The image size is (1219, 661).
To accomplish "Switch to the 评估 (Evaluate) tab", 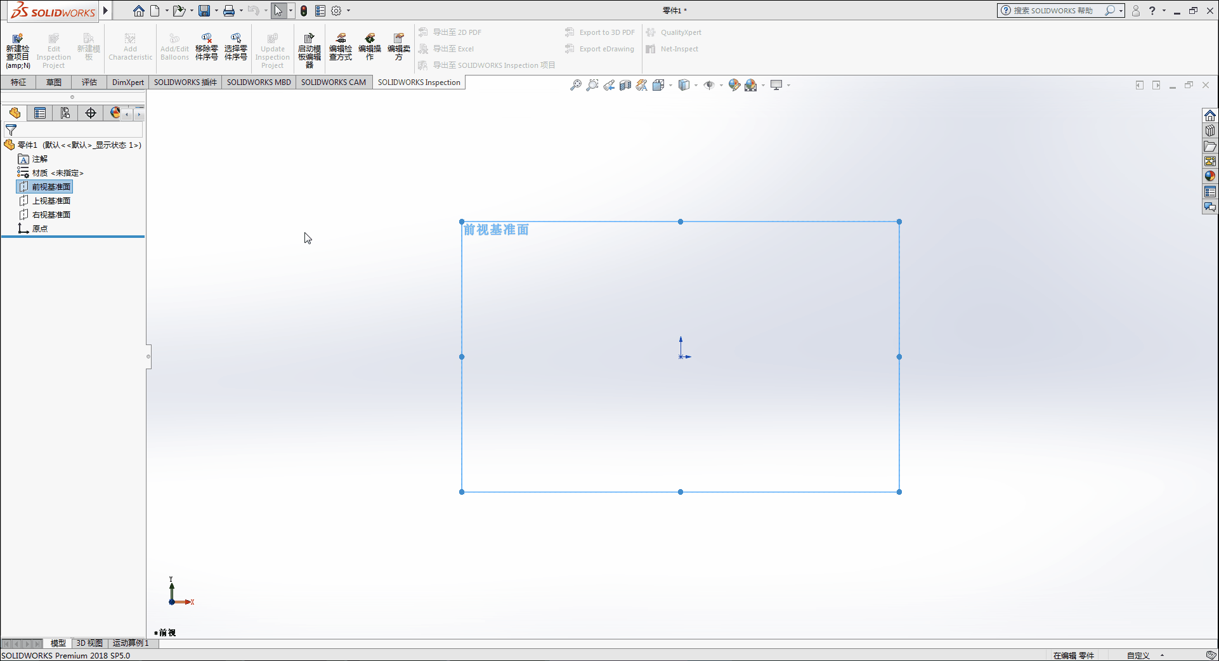I will pos(89,82).
